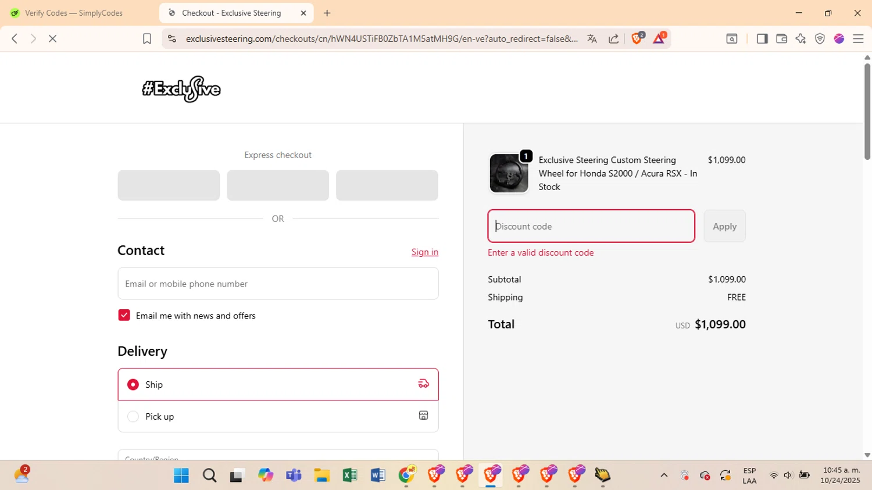
Task: Bookmark this page with bookmark icon
Action: 147,38
